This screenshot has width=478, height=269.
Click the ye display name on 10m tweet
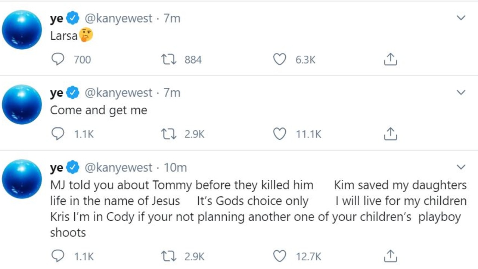click(x=57, y=168)
